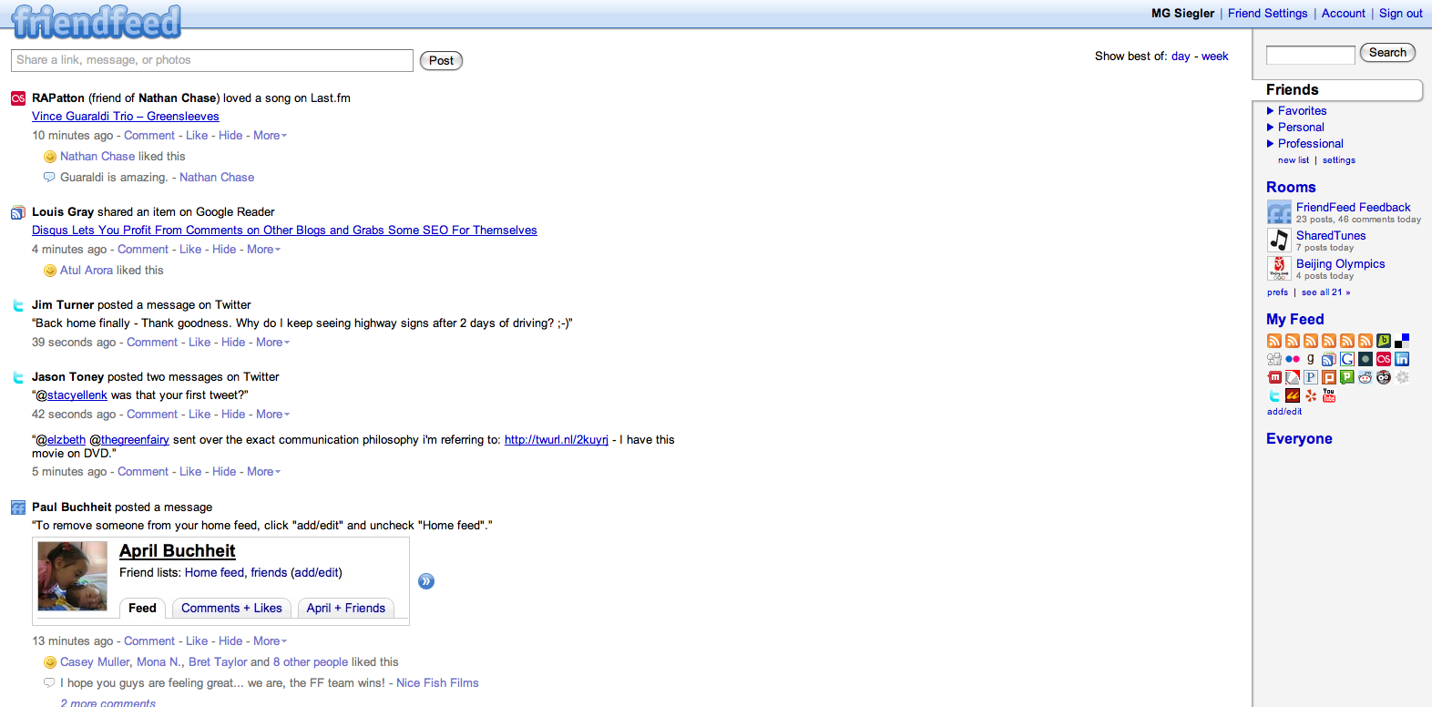The image size is (1432, 707).
Task: Select the Feed tab in April Buchheit card
Action: click(x=142, y=608)
